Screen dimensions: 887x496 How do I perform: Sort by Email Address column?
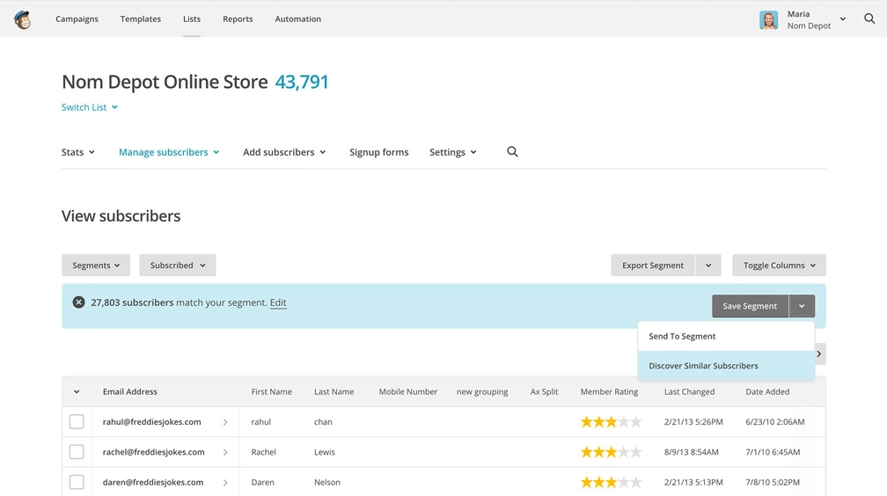tap(130, 391)
